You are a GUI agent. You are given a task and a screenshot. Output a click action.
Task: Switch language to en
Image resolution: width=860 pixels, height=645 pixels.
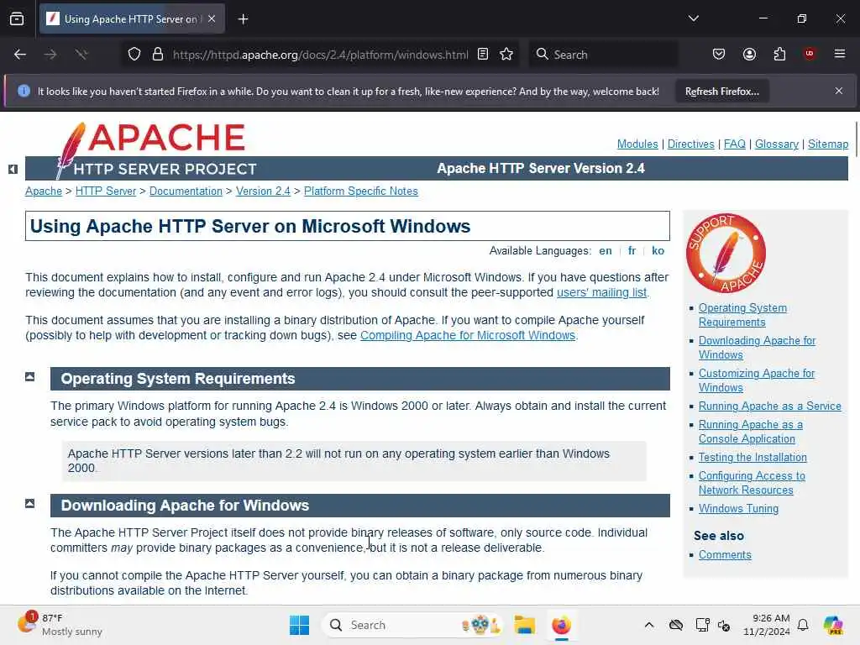pyautogui.click(x=605, y=250)
